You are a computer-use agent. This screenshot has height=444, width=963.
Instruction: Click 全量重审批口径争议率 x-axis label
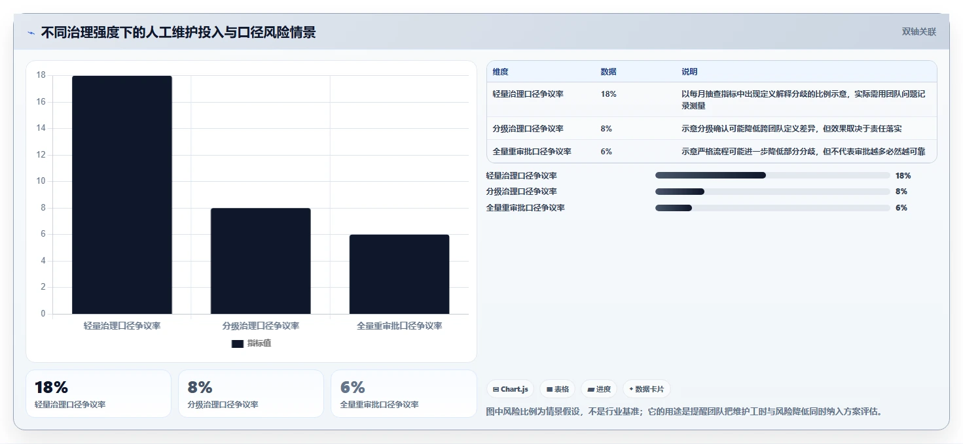point(399,326)
